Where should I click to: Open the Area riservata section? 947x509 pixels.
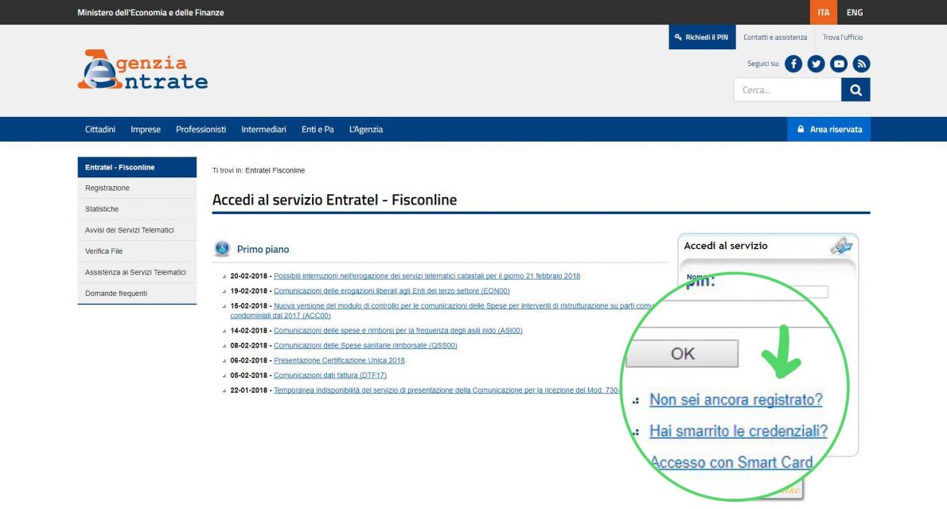[x=828, y=129]
